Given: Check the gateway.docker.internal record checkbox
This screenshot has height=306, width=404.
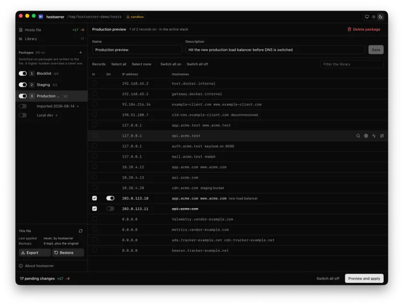Looking at the screenshot, I should [x=95, y=93].
